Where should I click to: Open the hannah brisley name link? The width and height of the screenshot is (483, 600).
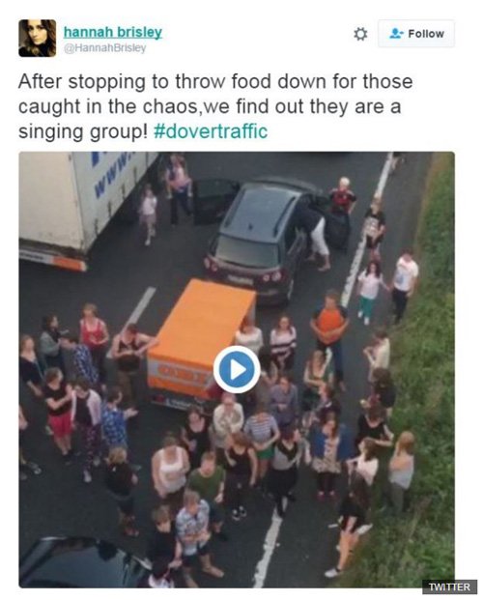pyautogui.click(x=113, y=32)
